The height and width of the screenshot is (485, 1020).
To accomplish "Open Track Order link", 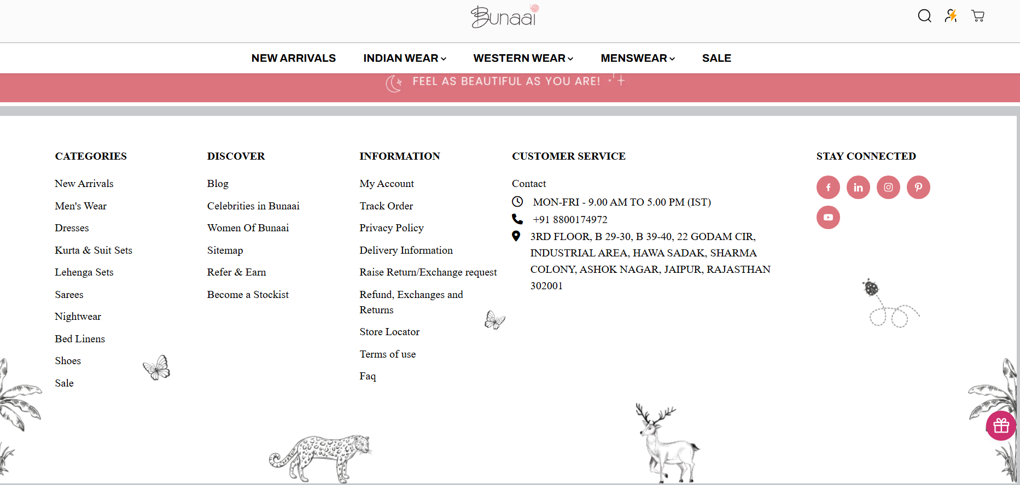I will (386, 206).
